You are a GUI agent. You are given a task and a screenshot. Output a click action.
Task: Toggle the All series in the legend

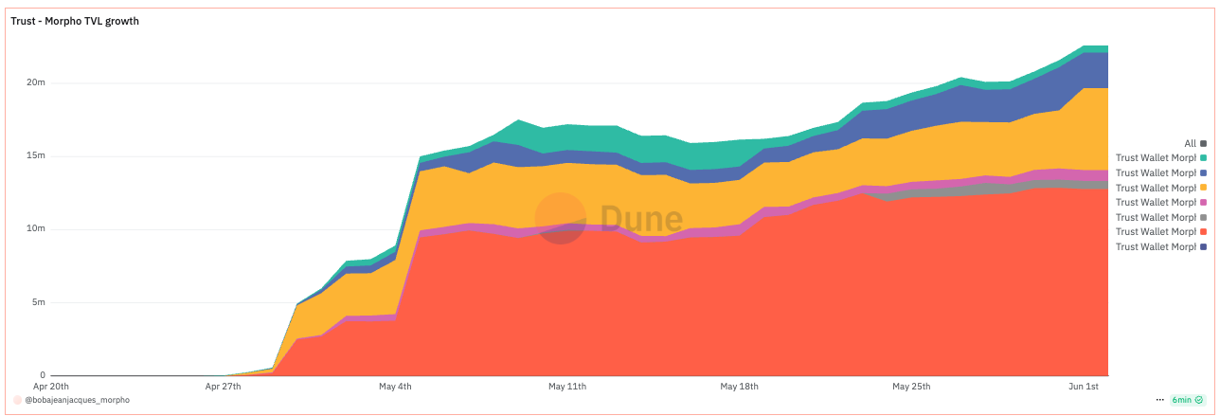(1196, 143)
